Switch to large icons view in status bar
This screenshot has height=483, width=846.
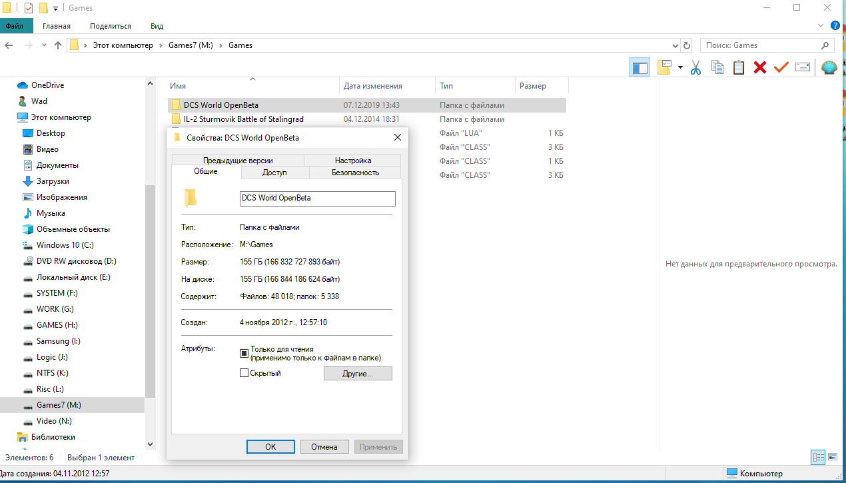pyautogui.click(x=833, y=457)
